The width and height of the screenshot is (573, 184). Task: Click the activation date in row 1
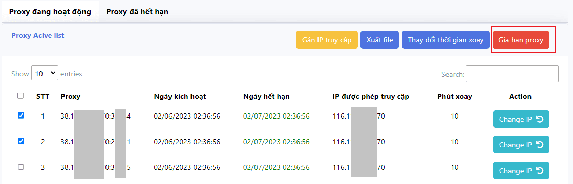point(187,116)
